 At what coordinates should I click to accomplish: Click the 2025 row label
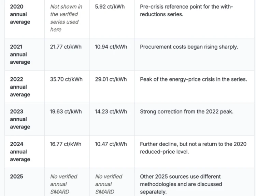click(16, 177)
